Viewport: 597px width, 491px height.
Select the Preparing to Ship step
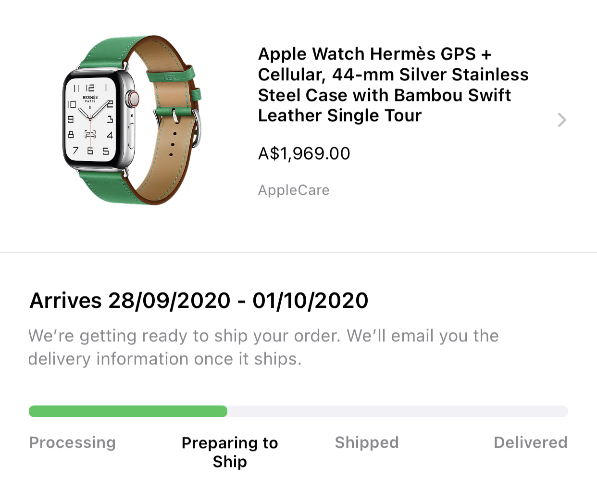[x=230, y=452]
